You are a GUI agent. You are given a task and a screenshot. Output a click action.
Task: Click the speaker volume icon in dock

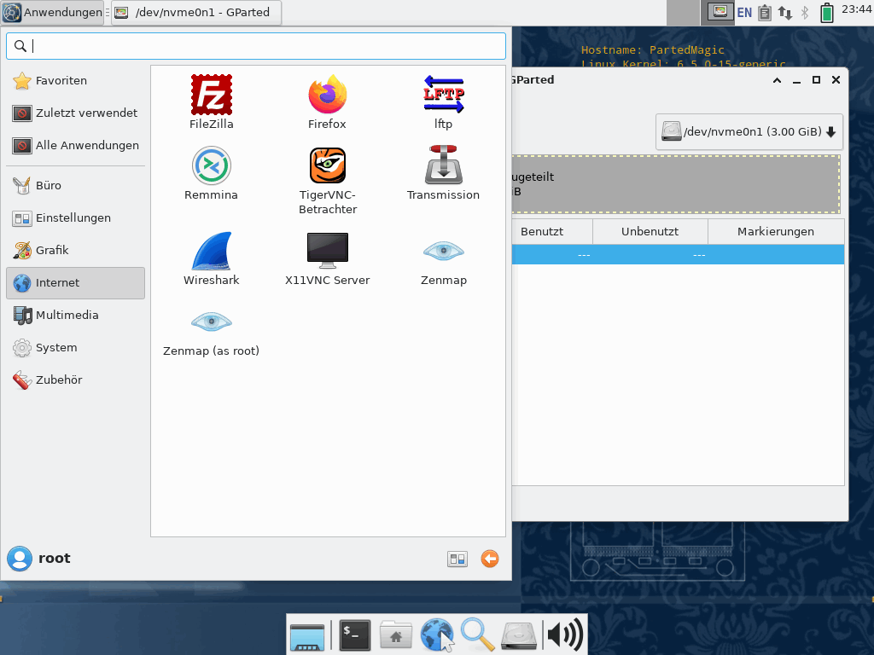[x=564, y=635]
